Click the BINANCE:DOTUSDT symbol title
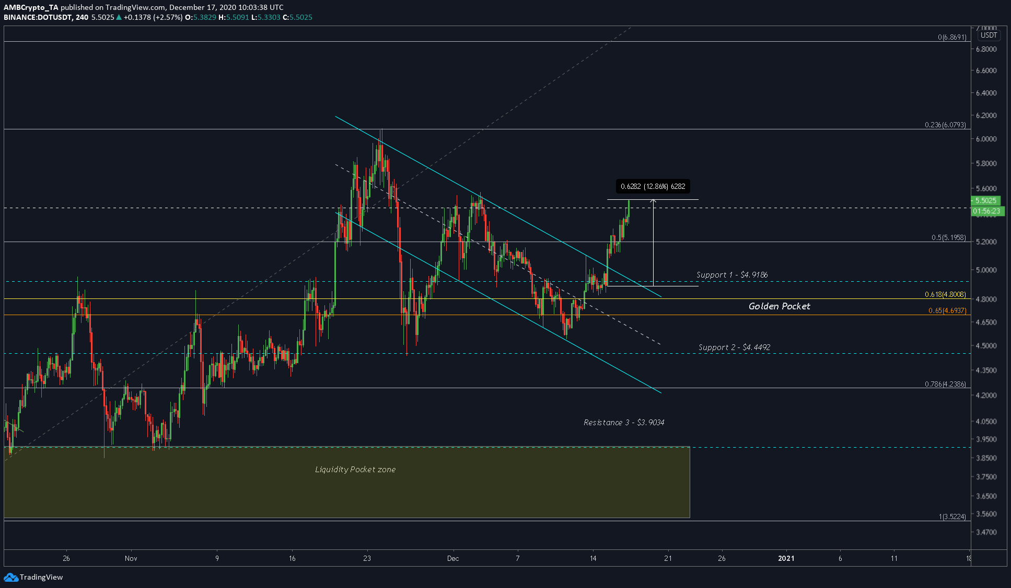Image resolution: width=1011 pixels, height=588 pixels. click(x=46, y=17)
